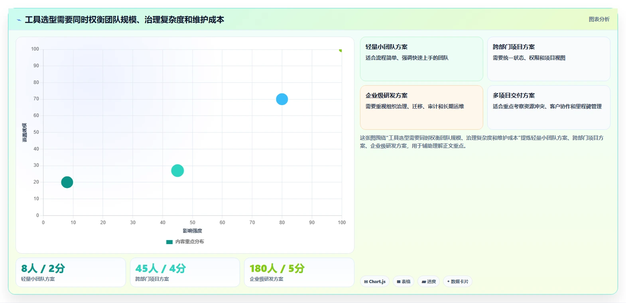Click the 数据卡片 tag
Screen dimensions: 626x303
pyautogui.click(x=458, y=281)
